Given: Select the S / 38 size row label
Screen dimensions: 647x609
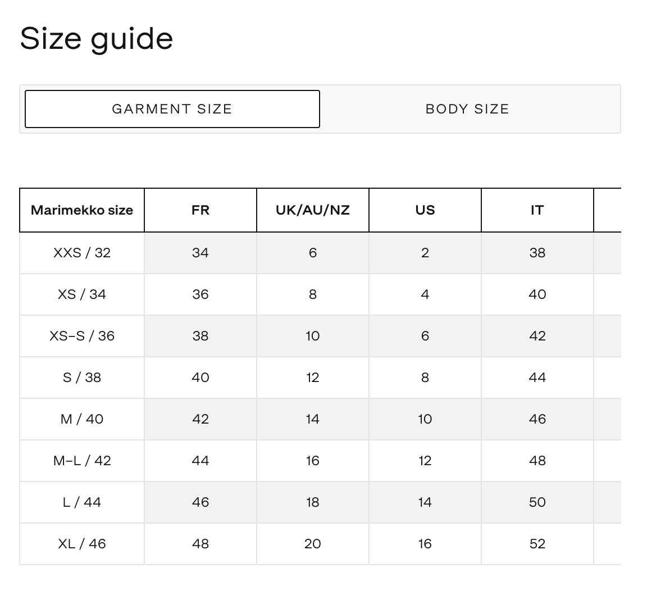Looking at the screenshot, I should (x=82, y=378).
